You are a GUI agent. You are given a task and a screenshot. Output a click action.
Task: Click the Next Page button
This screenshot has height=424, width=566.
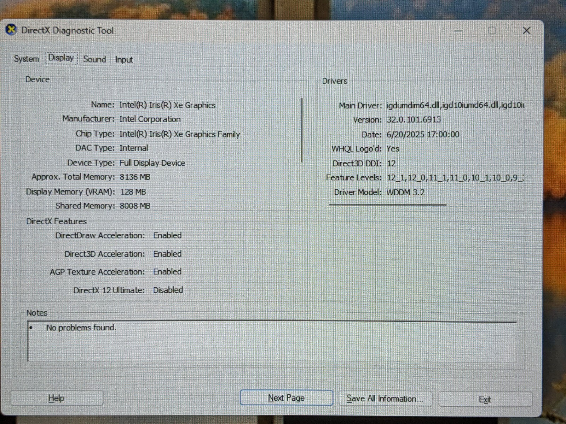286,398
